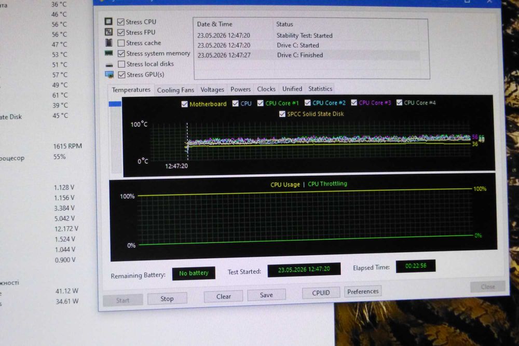Click the 1615 RPM value in the background window
Image resolution: width=519 pixels, height=346 pixels.
pyautogui.click(x=67, y=146)
